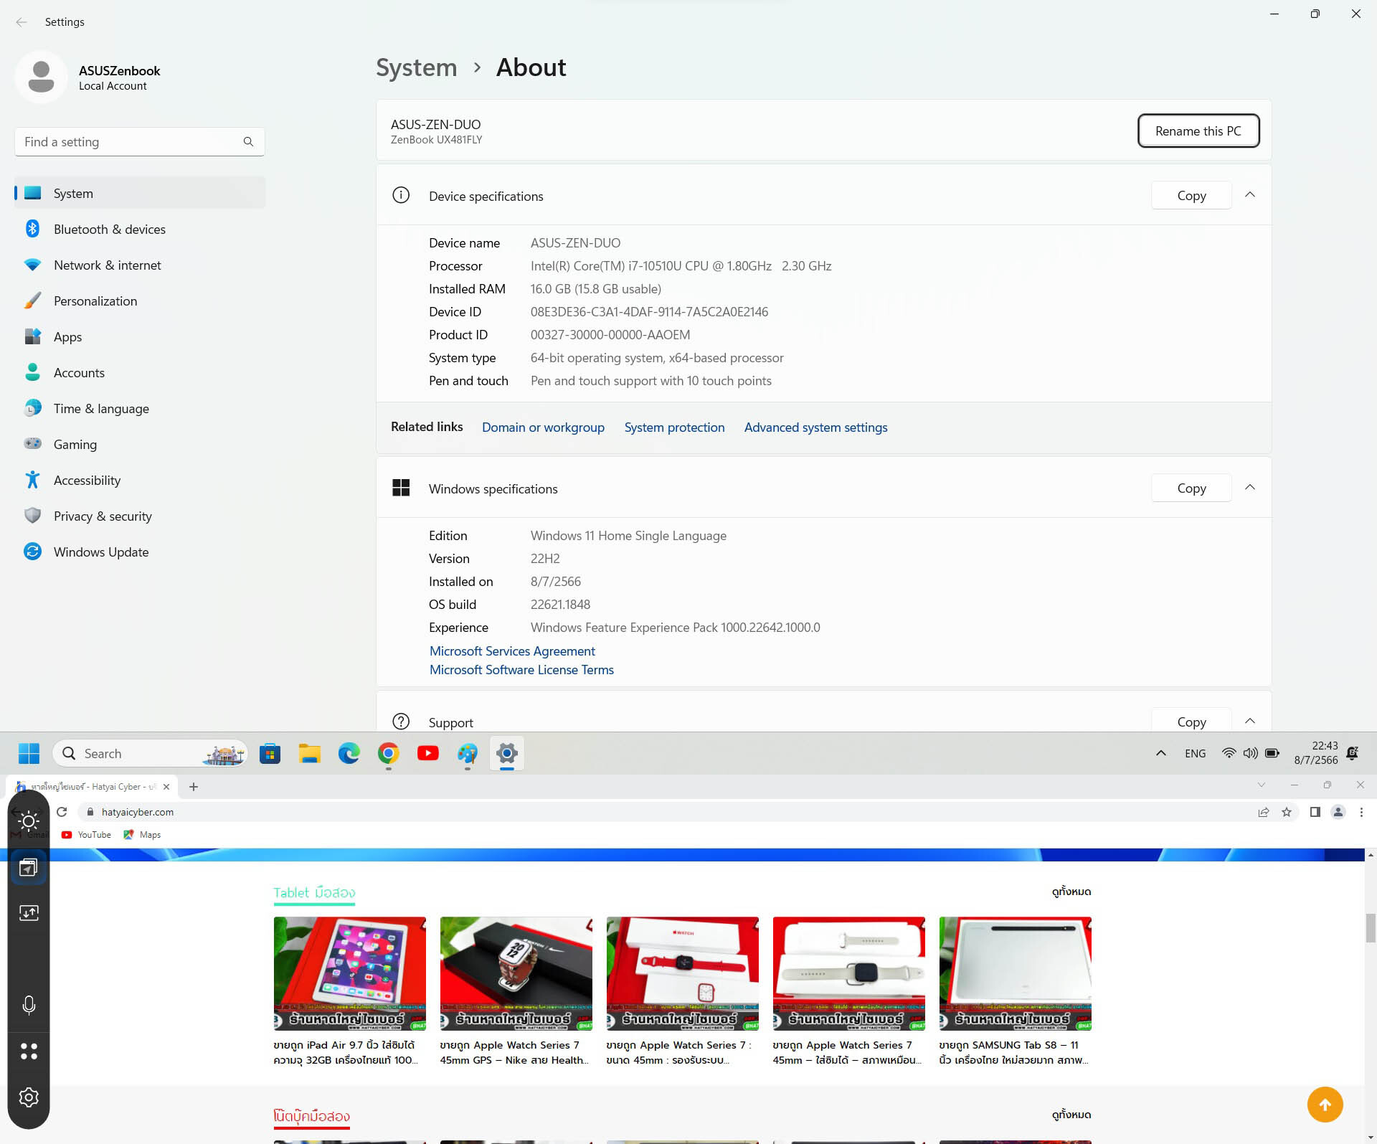The image size is (1377, 1144).
Task: Launch Microsoft Edge from taskbar
Action: pyautogui.click(x=349, y=753)
